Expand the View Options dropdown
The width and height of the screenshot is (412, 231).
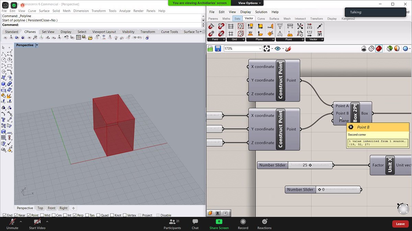250,3
